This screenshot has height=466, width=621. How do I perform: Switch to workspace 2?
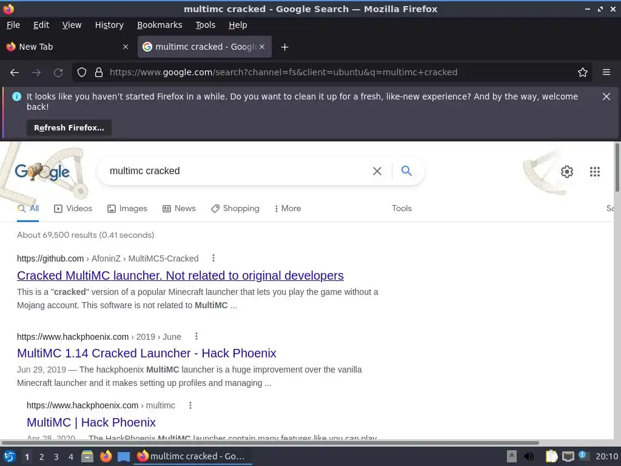42,457
